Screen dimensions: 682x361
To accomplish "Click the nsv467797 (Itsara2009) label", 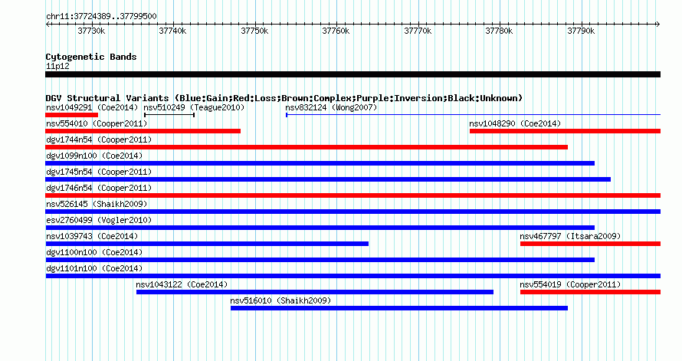I will tap(570, 236).
